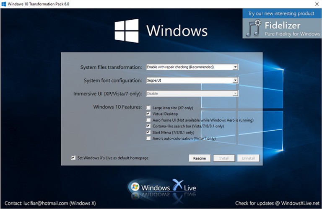Click the 'Windows 10 Transformation Pack 6.0' title
The height and width of the screenshot is (209, 322).
[39, 4]
